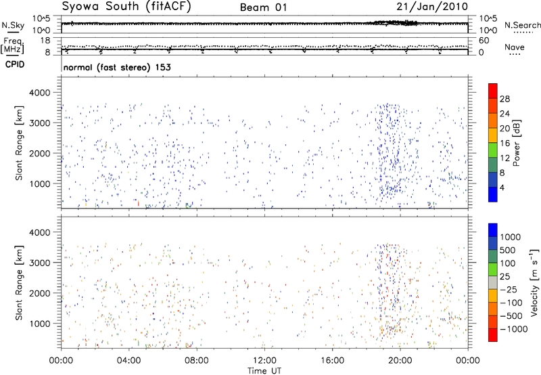
Task: Pick the bright blue top velocity colorbar segment
Action: point(493,229)
